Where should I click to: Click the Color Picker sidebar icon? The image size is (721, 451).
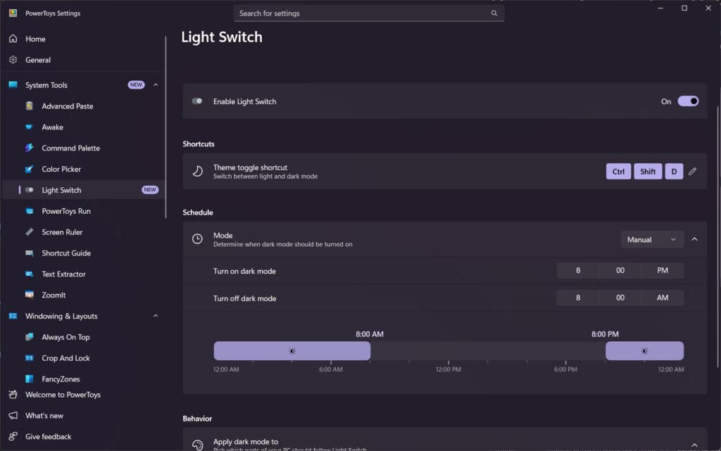coord(30,170)
